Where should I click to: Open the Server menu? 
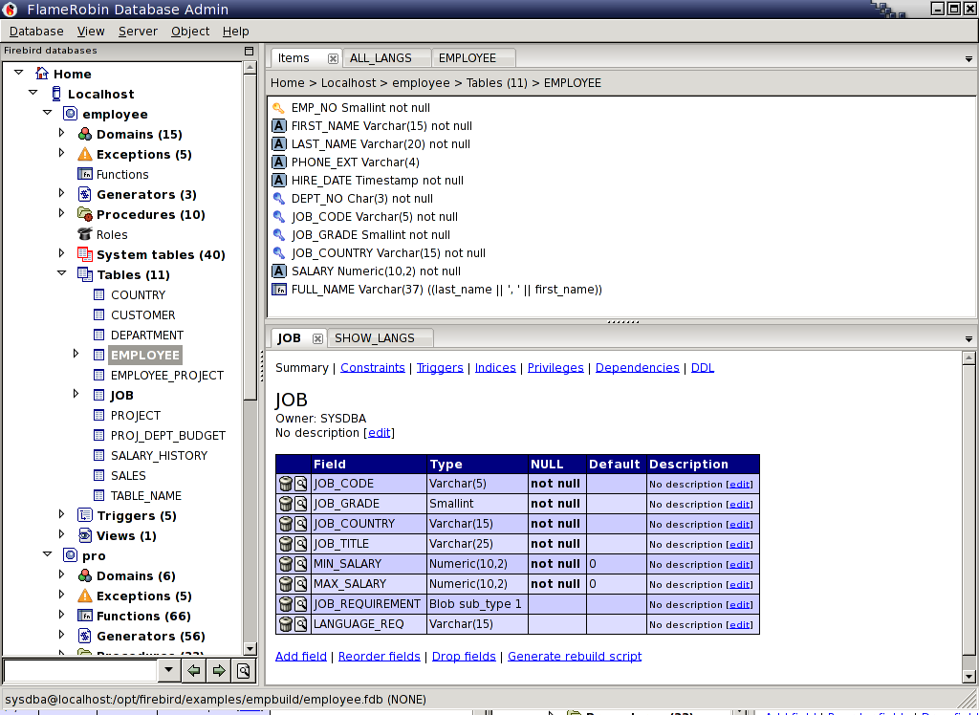coord(138,32)
